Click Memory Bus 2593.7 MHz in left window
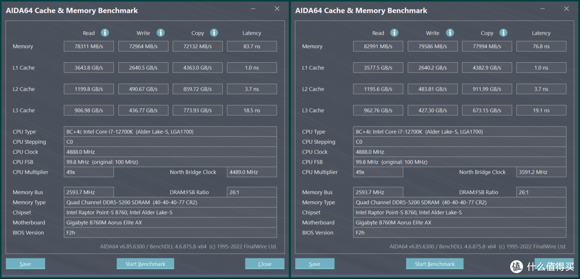Screen dimensions: 580x279 89,192
